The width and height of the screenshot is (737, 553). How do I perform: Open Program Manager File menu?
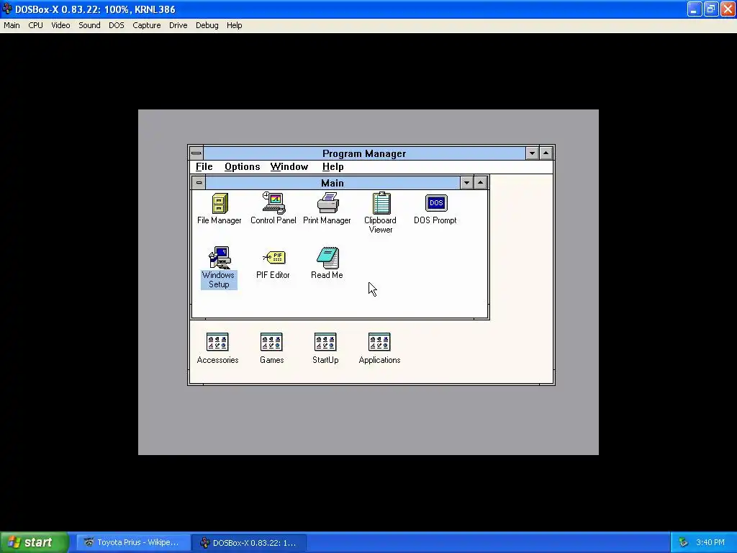pos(204,167)
